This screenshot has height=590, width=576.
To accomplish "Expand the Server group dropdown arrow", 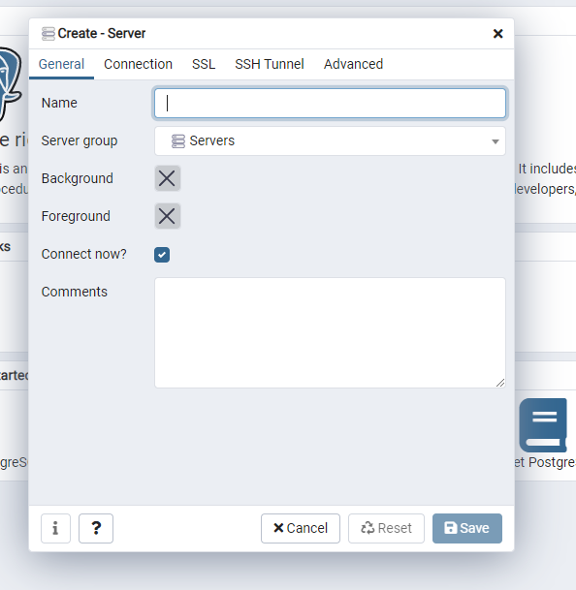I will [495, 141].
